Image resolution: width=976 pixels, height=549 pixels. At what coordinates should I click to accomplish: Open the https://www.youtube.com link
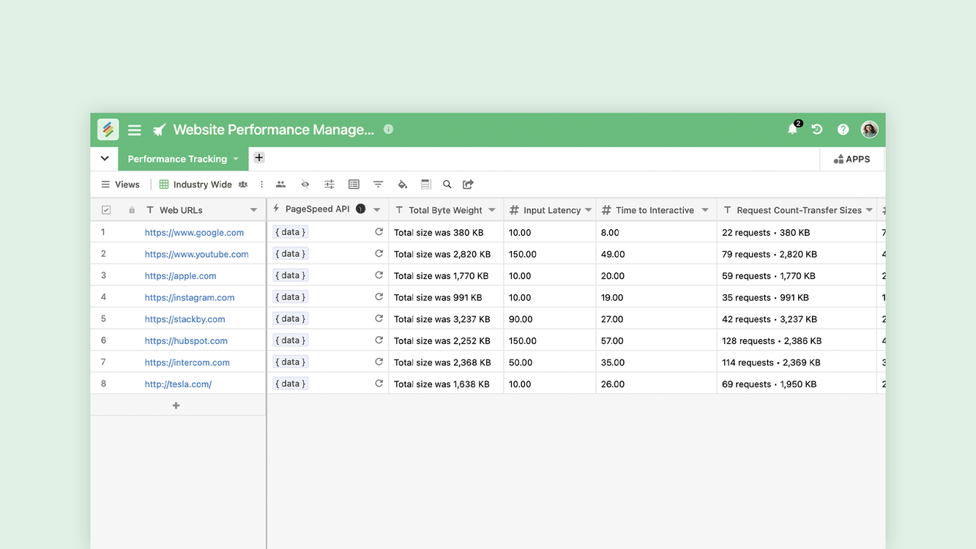pyautogui.click(x=196, y=254)
